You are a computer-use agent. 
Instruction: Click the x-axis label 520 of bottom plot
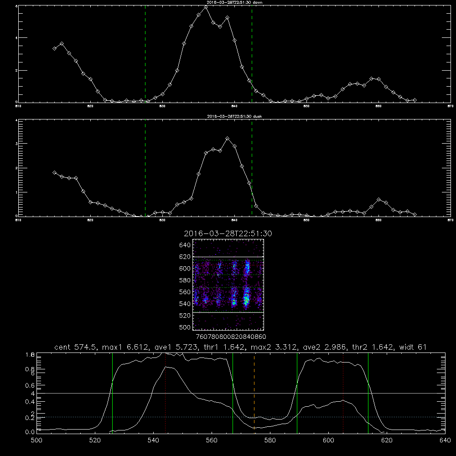[x=95, y=440]
